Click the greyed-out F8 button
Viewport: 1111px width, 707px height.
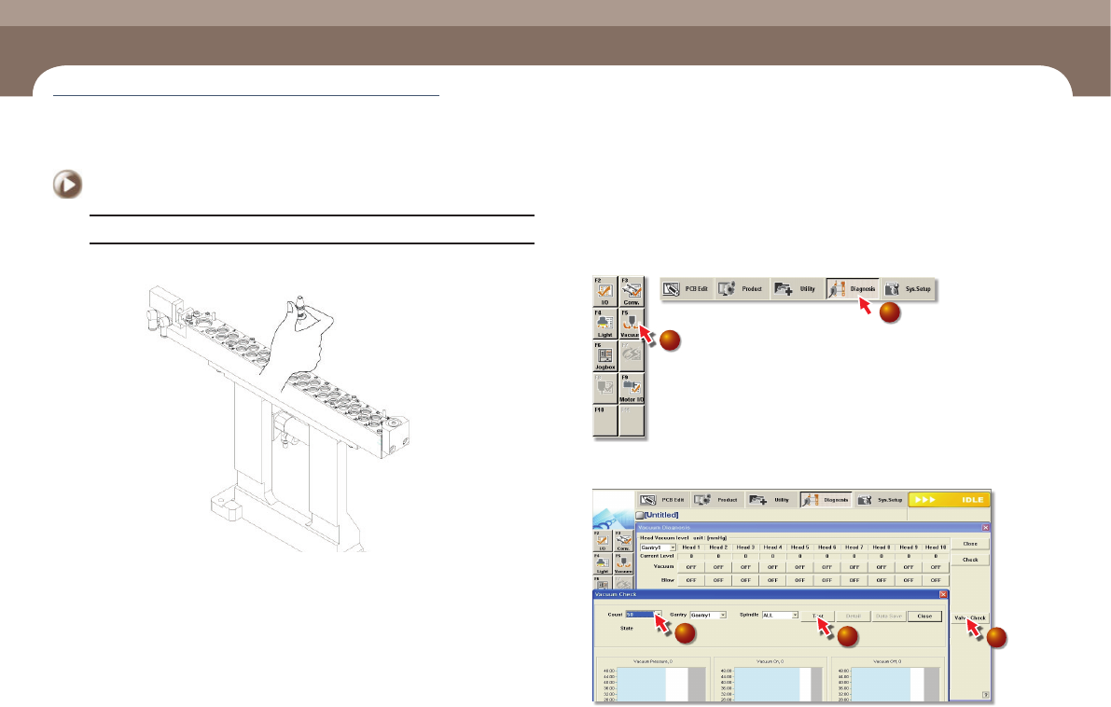point(604,389)
